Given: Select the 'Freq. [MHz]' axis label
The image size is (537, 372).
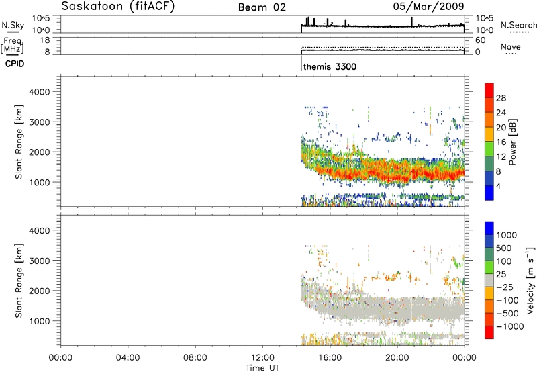Looking at the screenshot, I should [x=13, y=45].
